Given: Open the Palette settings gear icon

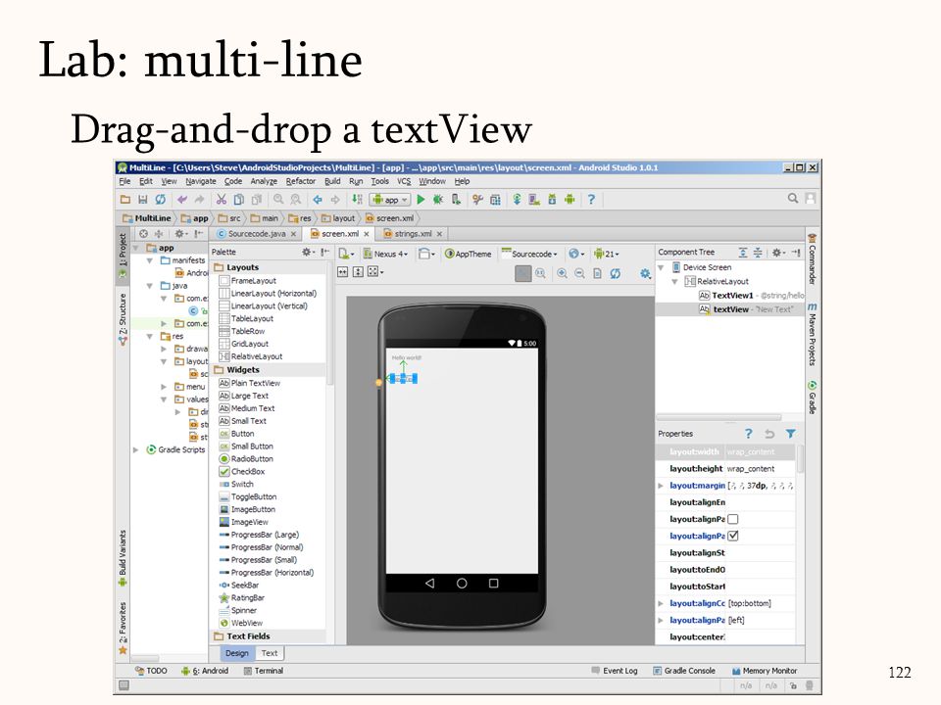Looking at the screenshot, I should 307,253.
